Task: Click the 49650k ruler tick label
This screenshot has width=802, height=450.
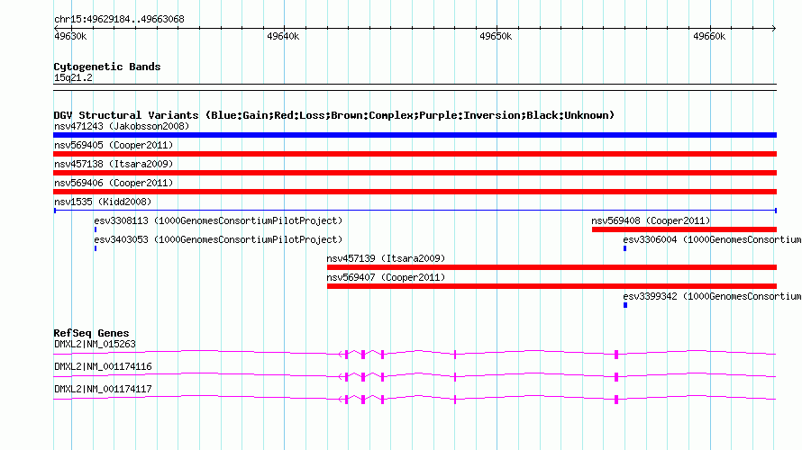Action: click(496, 36)
